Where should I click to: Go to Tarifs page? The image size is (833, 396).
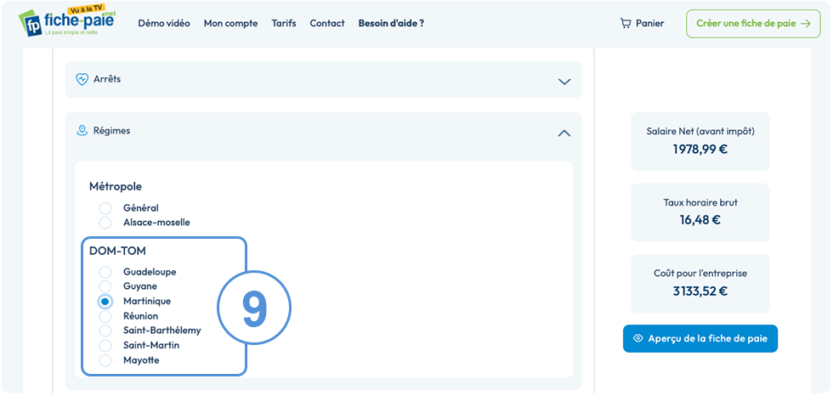click(x=284, y=23)
